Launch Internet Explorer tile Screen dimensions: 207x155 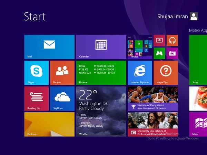click(140, 73)
